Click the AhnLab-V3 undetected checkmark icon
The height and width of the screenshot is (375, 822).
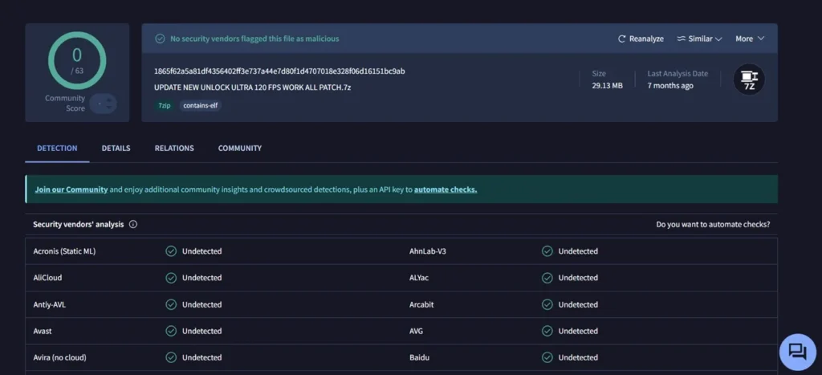click(x=547, y=251)
